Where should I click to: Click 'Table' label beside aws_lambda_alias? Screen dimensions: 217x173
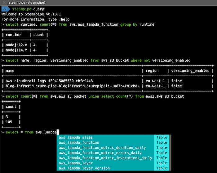coord(162,137)
